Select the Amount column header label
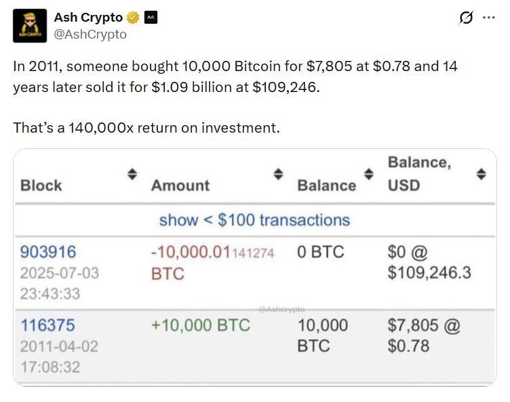Viewport: 510px width, 402px height. [x=180, y=185]
